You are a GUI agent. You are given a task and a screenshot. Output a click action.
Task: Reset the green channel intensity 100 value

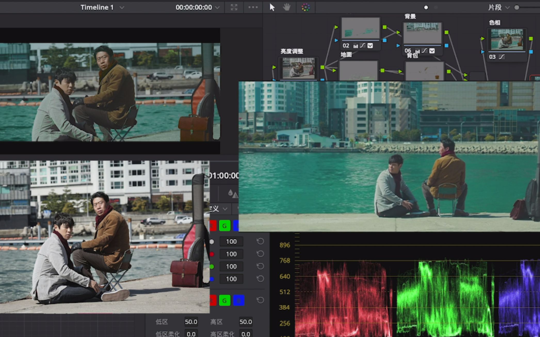click(260, 266)
